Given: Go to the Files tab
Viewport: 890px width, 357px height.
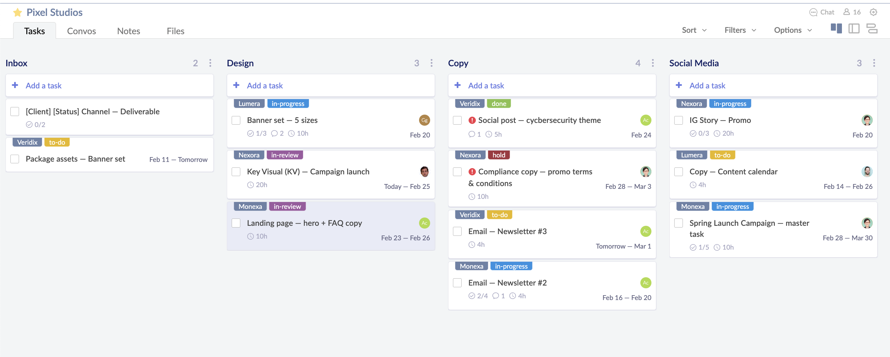Looking at the screenshot, I should 175,31.
